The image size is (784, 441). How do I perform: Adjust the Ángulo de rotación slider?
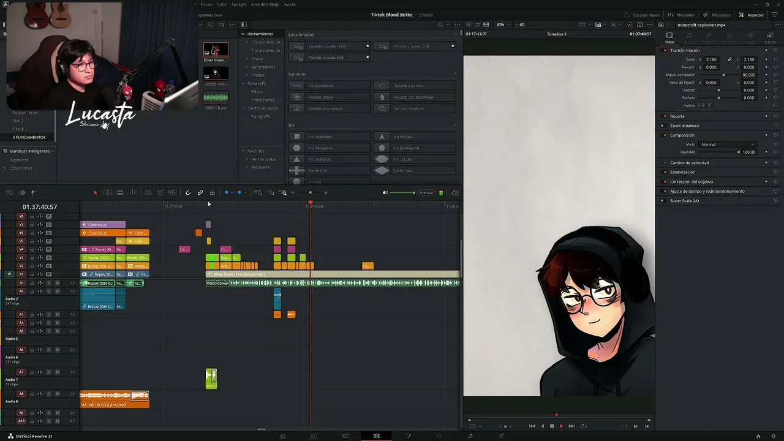click(723, 75)
